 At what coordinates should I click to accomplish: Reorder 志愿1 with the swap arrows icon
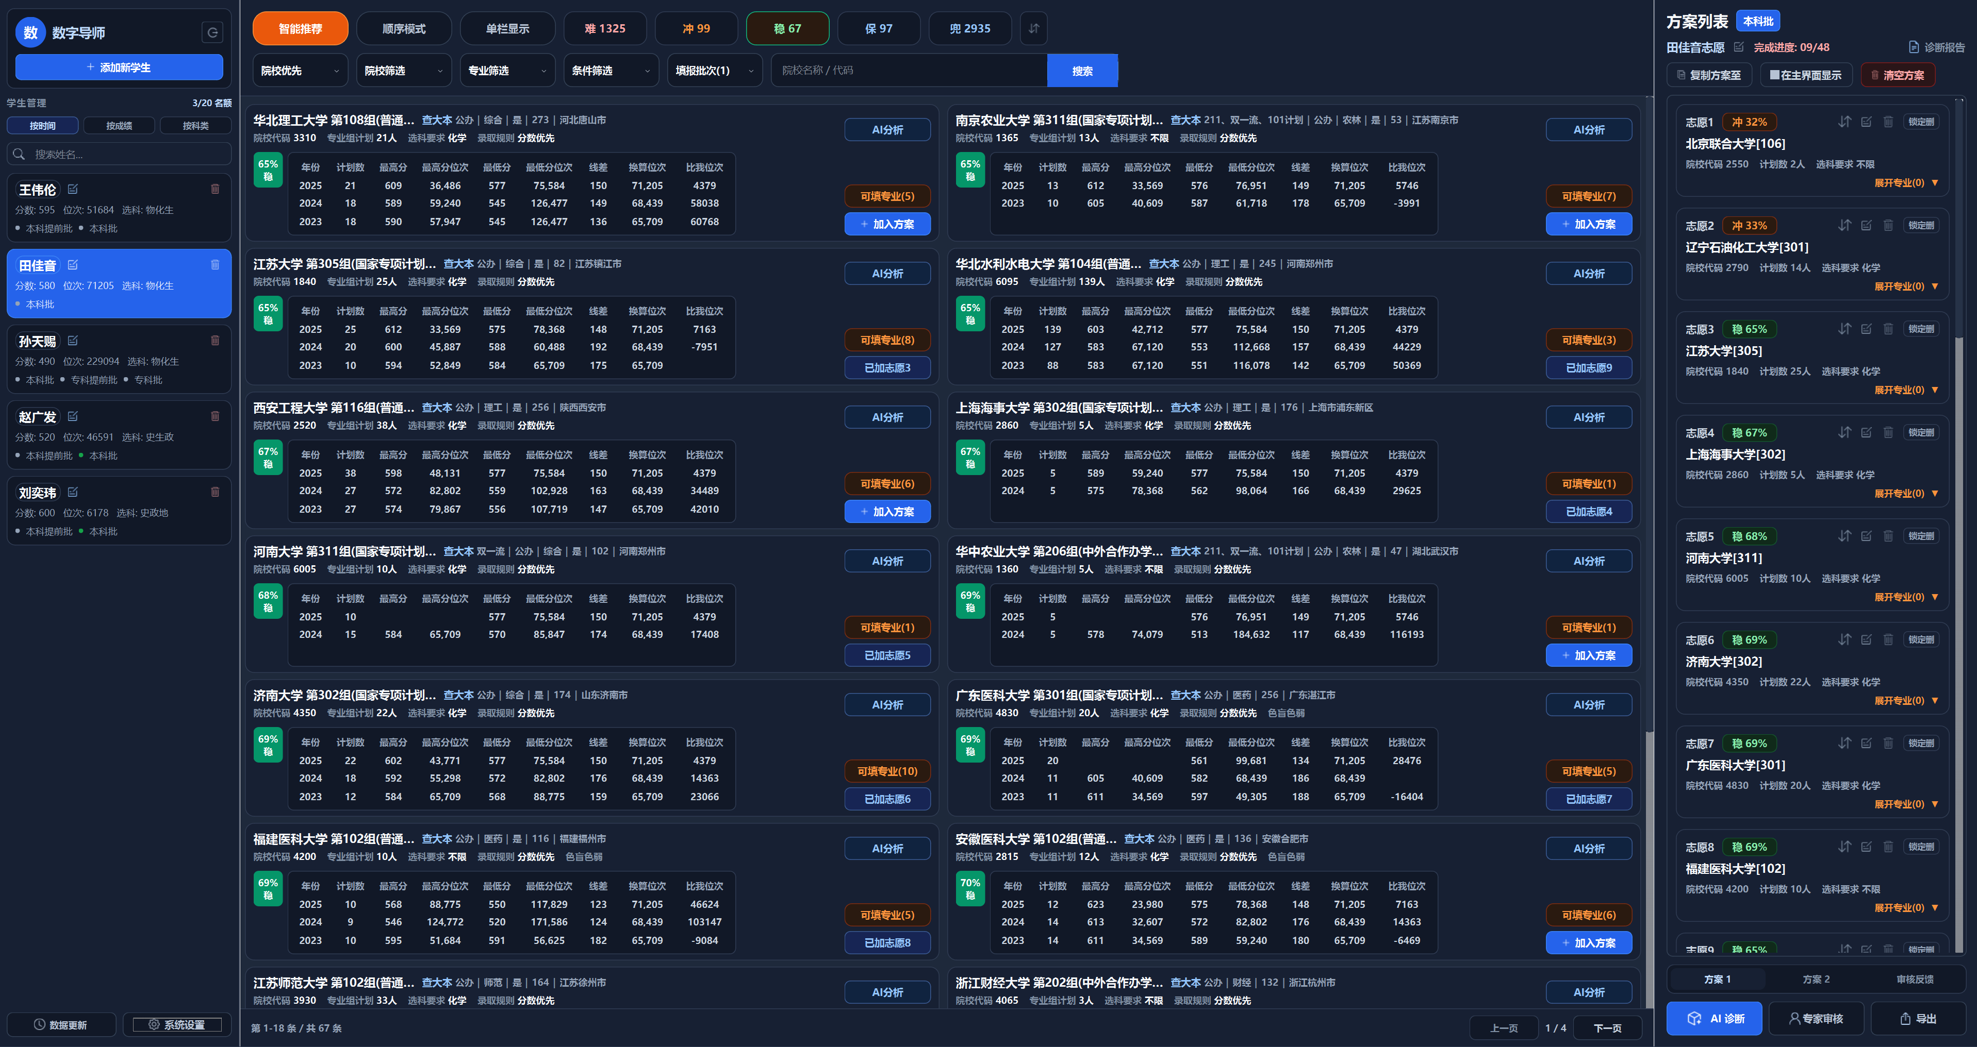[1844, 121]
